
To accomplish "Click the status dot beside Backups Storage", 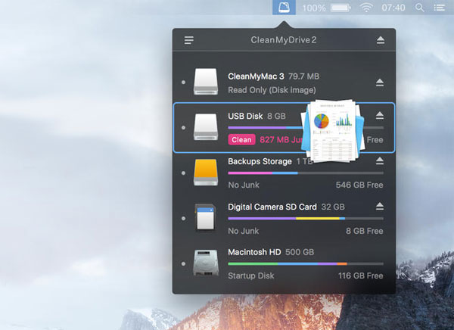I will pyautogui.click(x=183, y=173).
